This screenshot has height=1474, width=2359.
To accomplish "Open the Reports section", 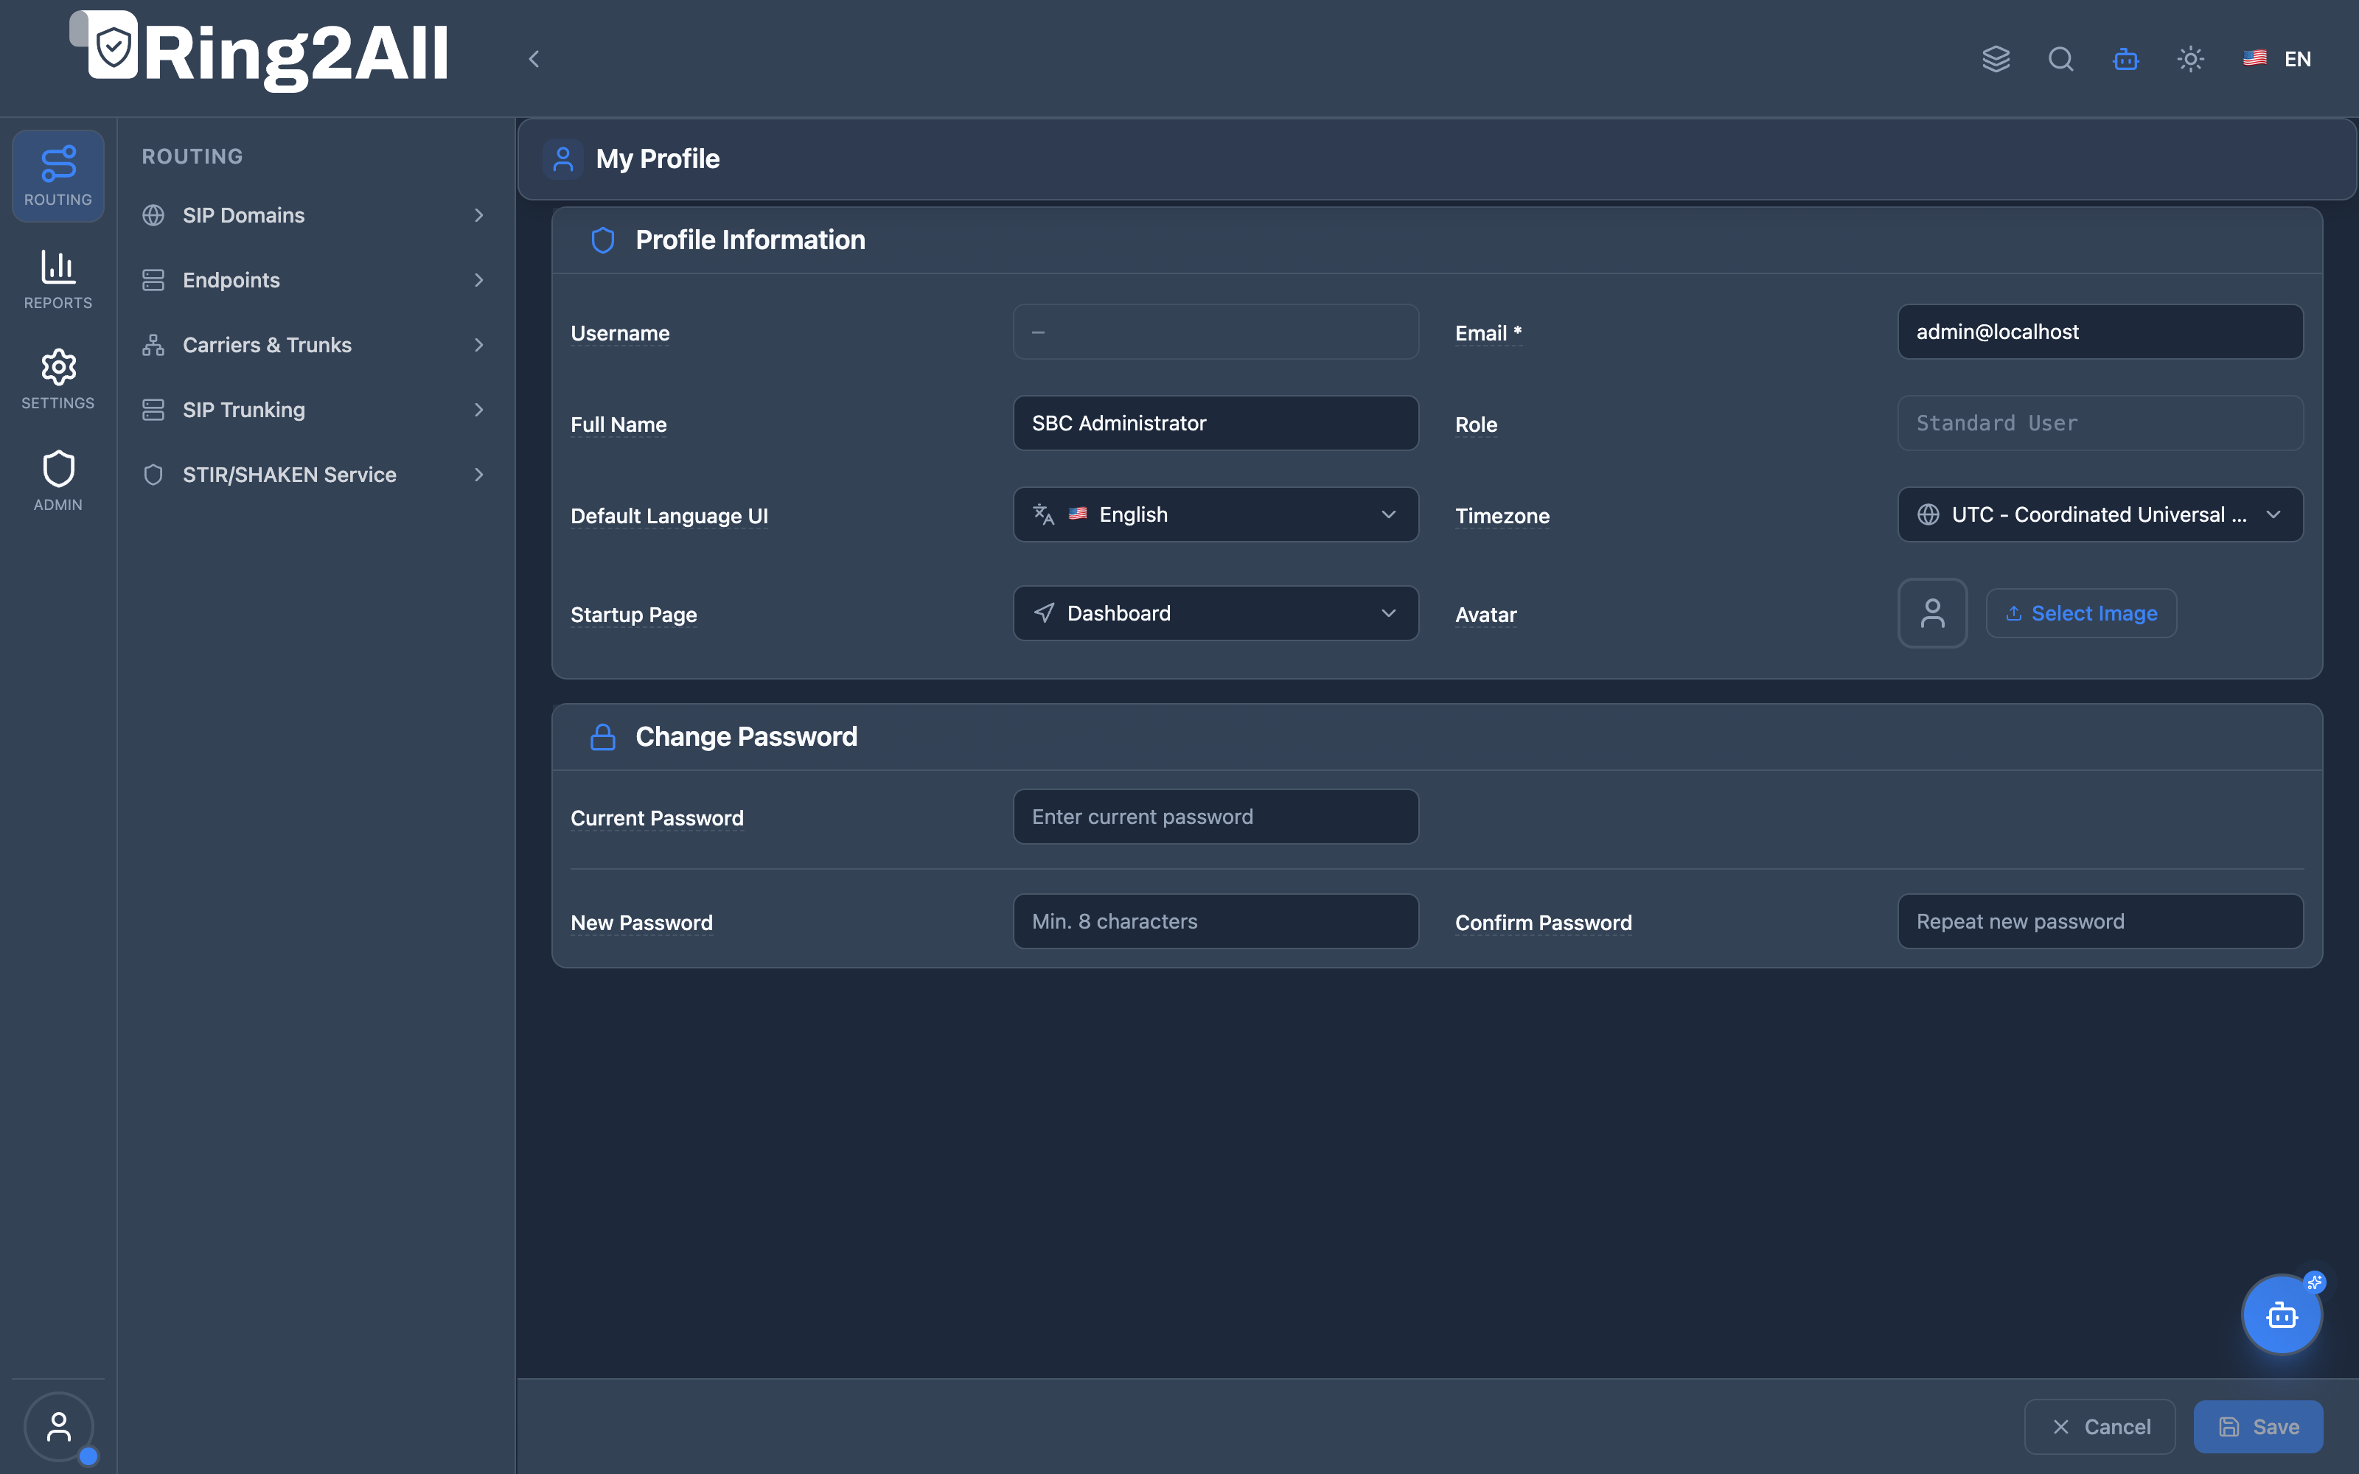I will pos(58,280).
